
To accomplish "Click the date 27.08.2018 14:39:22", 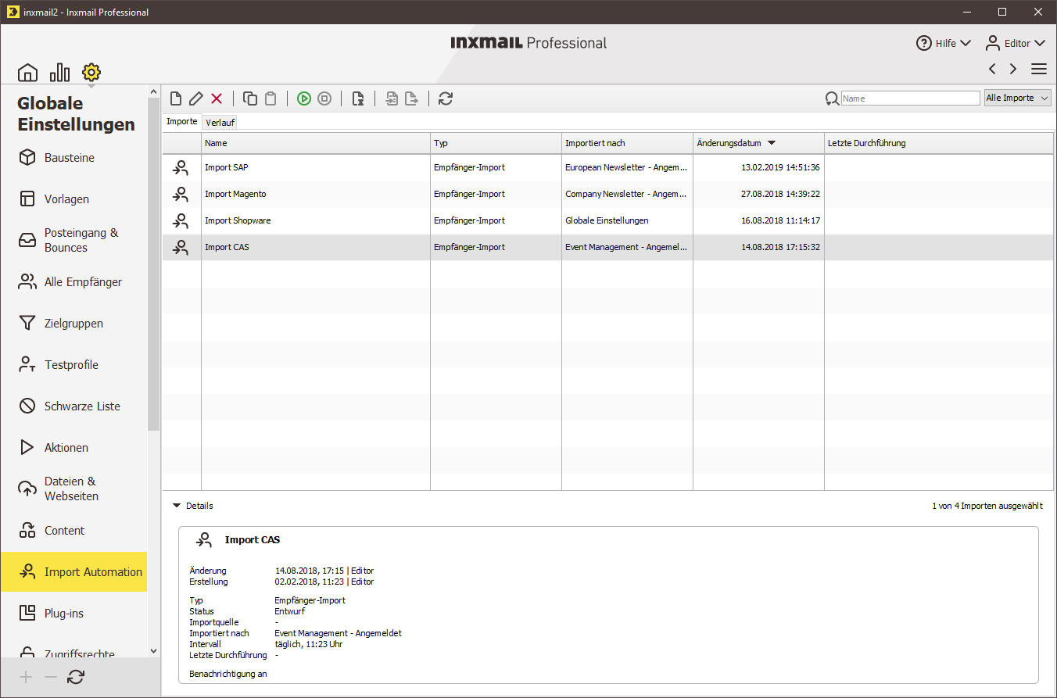I will tap(780, 194).
